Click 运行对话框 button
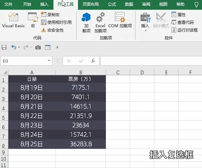The image size is (202, 168). click(x=185, y=30)
